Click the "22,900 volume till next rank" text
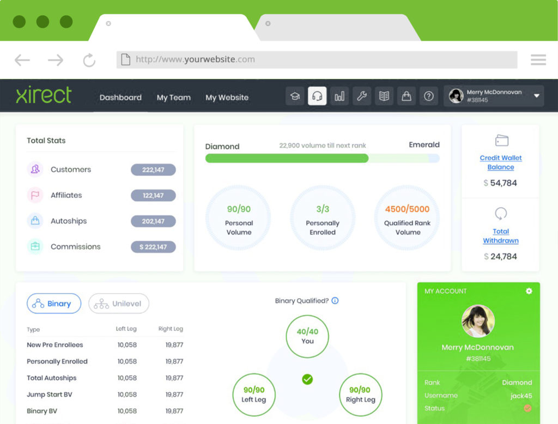The image size is (558, 424). tap(323, 146)
